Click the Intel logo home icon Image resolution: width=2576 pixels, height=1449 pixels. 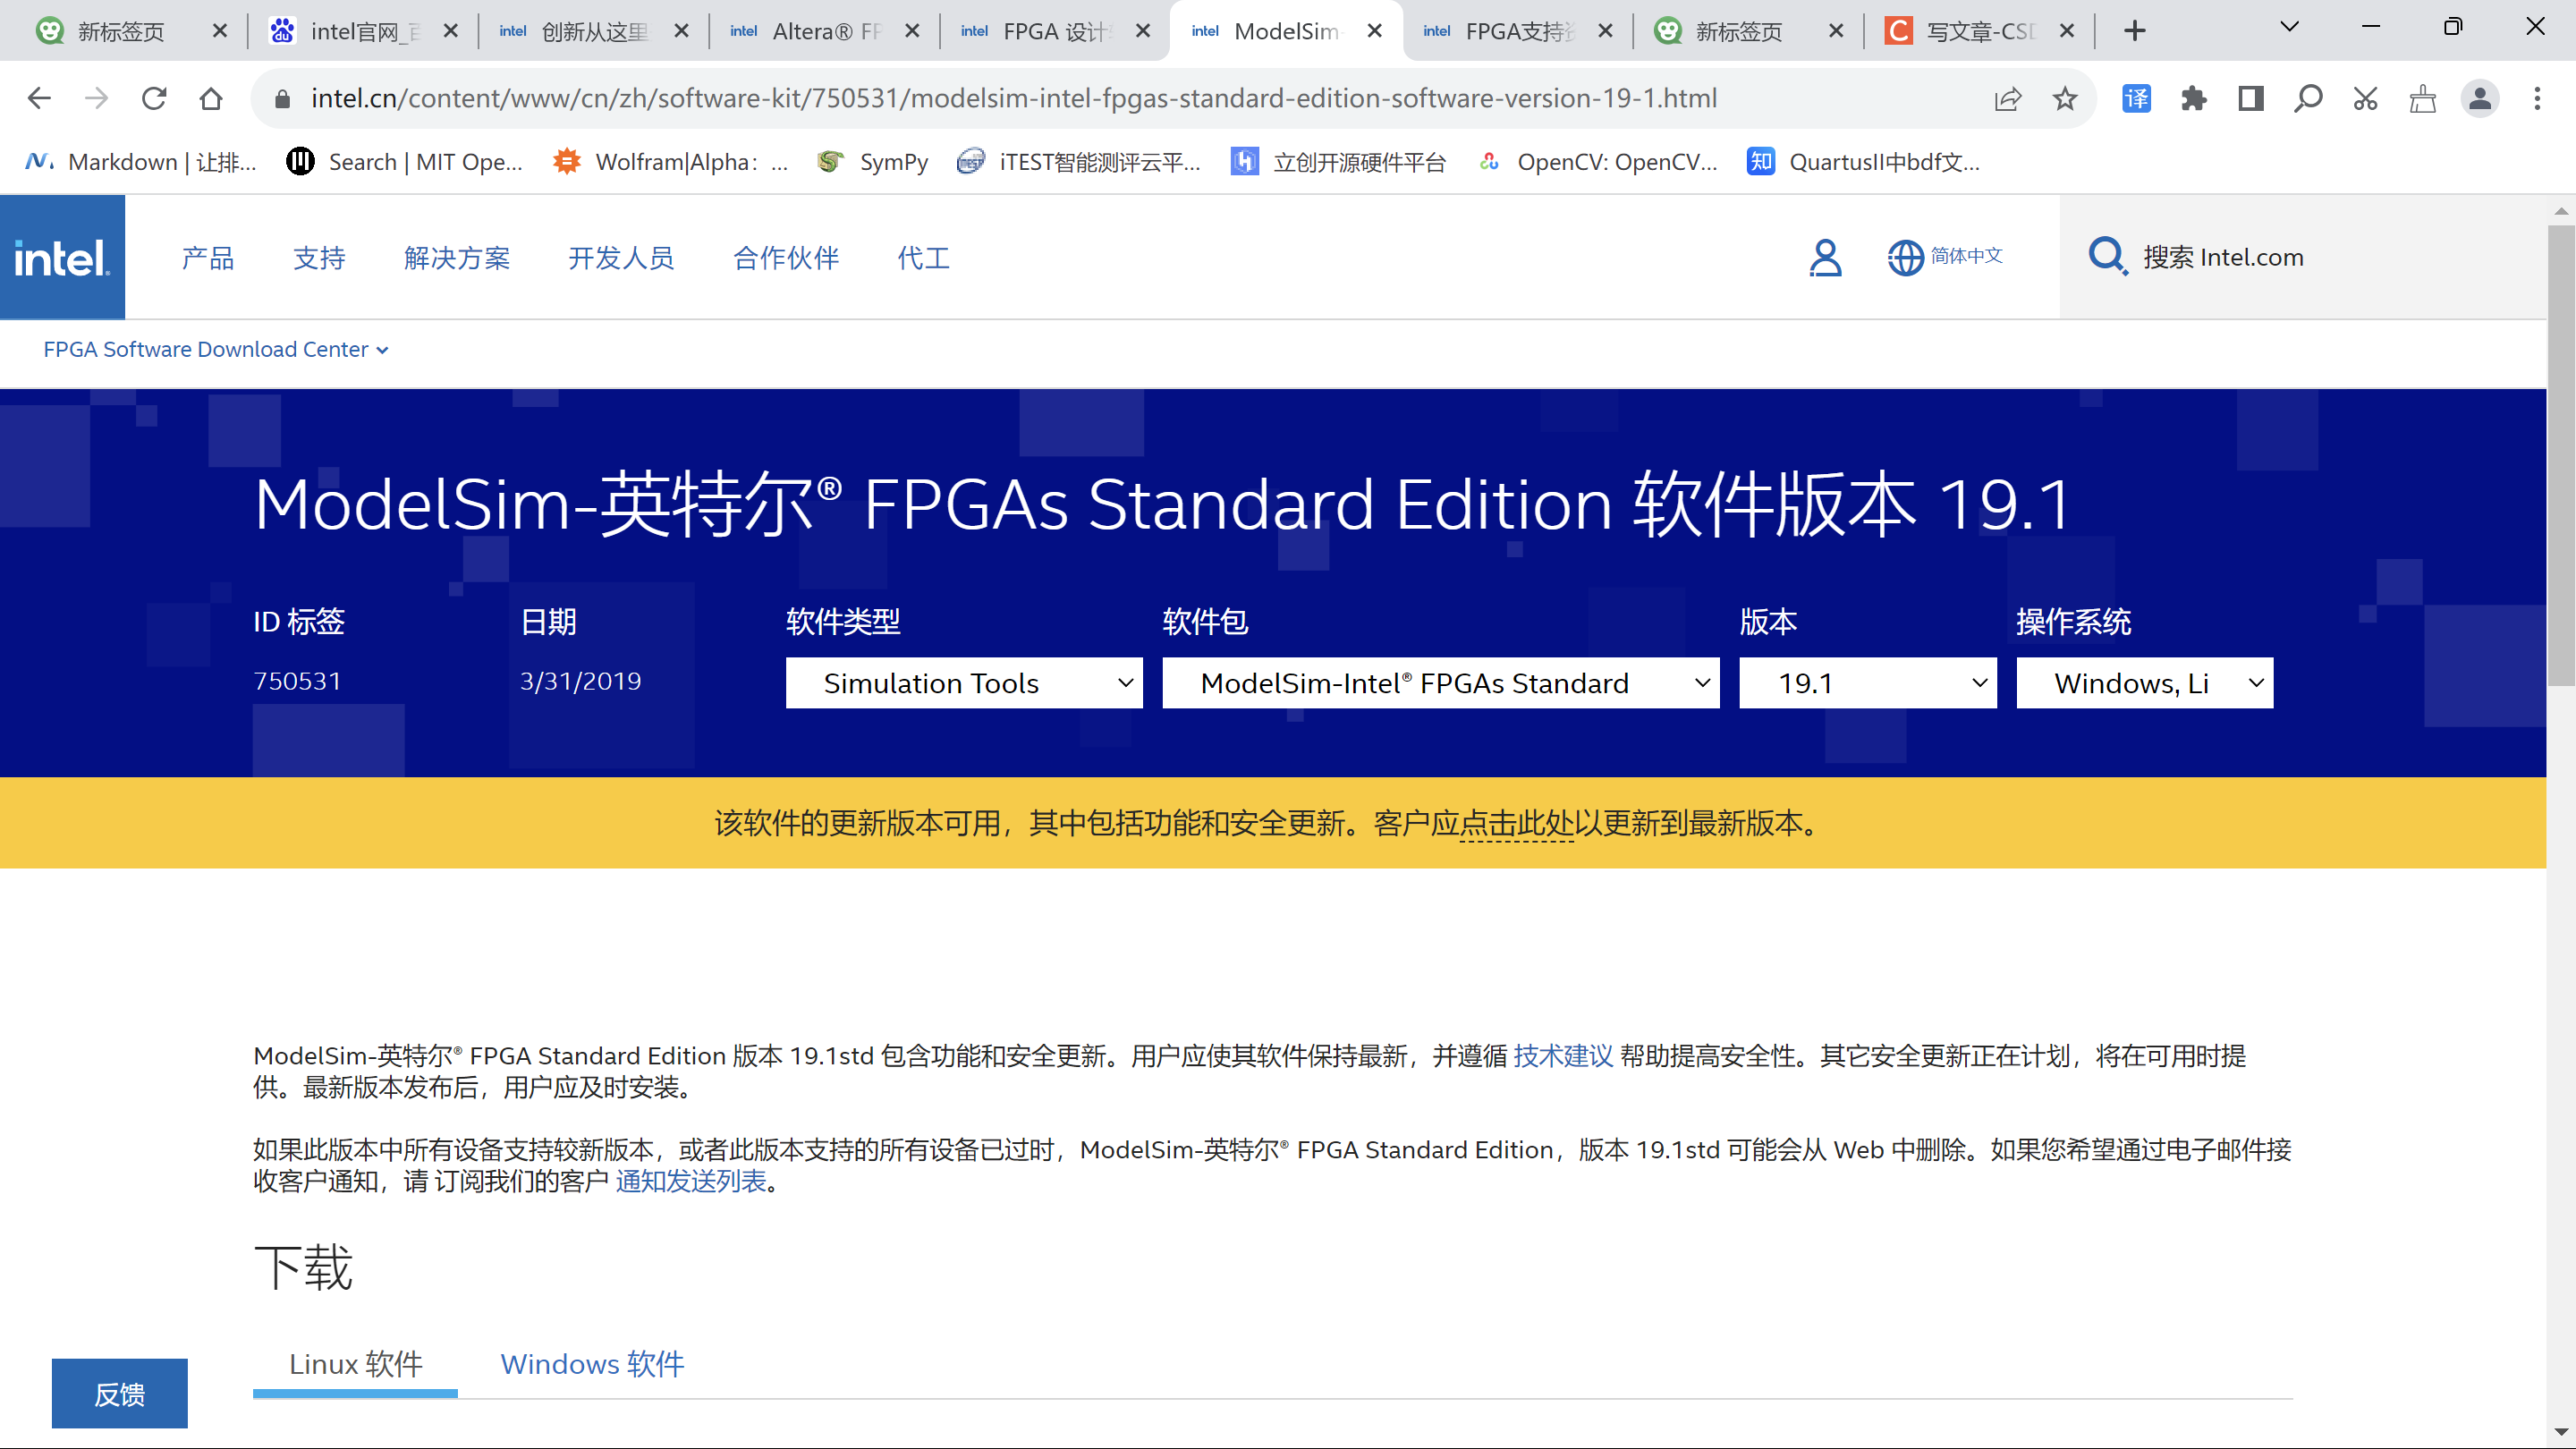click(62, 257)
